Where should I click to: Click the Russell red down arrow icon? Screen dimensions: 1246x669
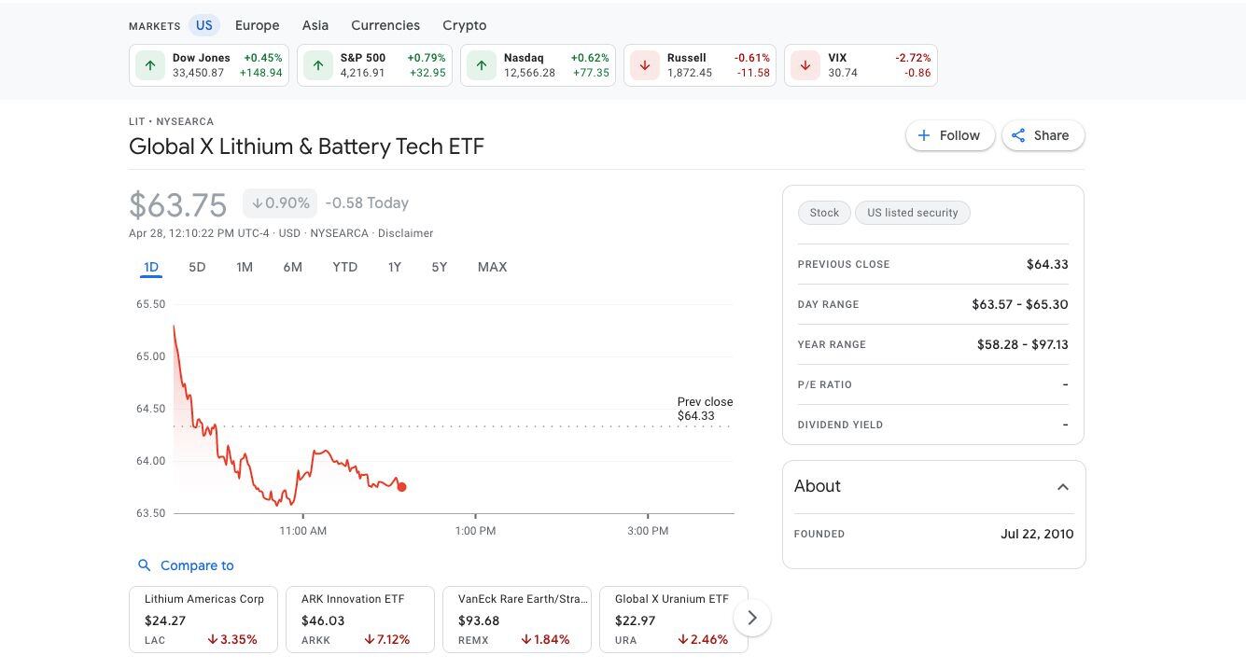(x=644, y=65)
